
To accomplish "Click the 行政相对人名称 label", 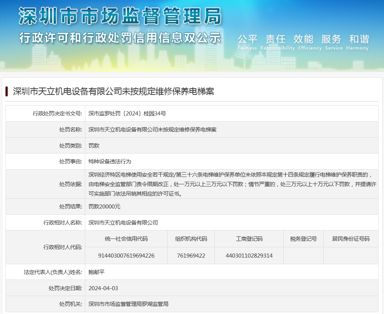I will (63, 222).
